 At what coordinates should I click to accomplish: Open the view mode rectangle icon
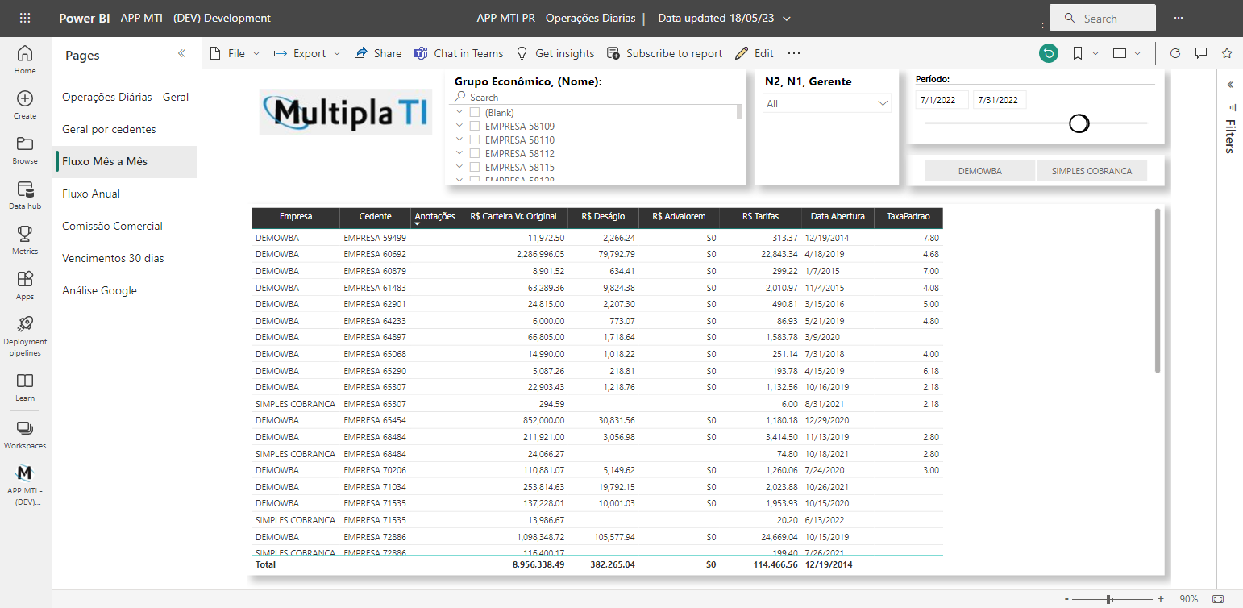[x=1119, y=53]
